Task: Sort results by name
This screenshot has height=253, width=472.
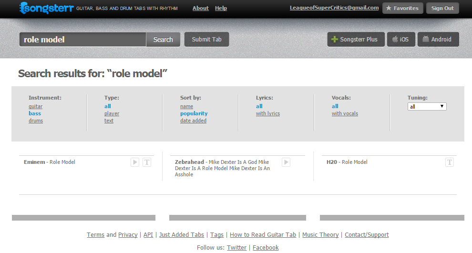Action: (x=186, y=107)
